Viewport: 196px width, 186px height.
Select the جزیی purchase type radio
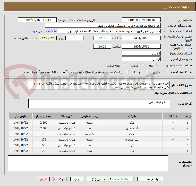coord(164,72)
